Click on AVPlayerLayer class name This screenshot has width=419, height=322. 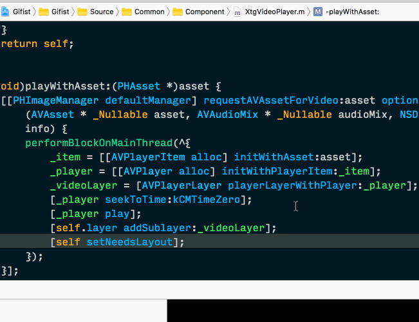point(182,185)
